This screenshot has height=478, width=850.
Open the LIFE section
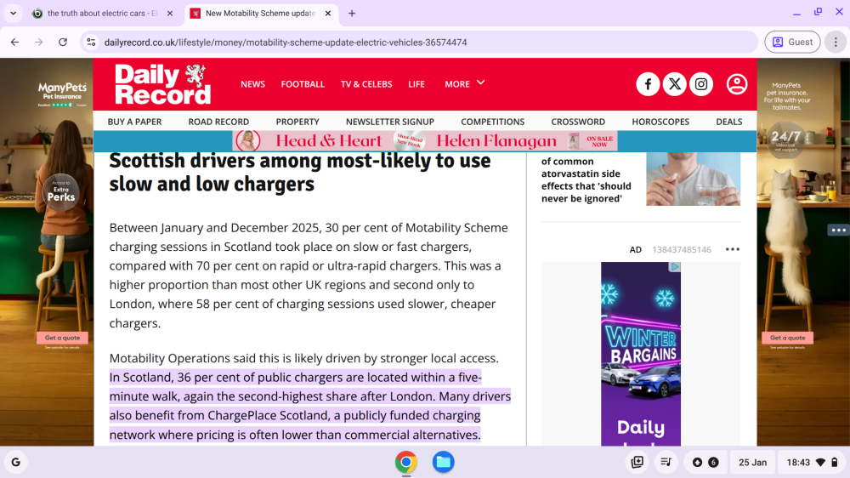(x=416, y=84)
